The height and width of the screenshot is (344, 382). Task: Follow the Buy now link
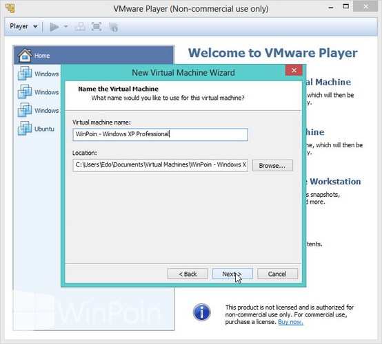[x=291, y=322]
